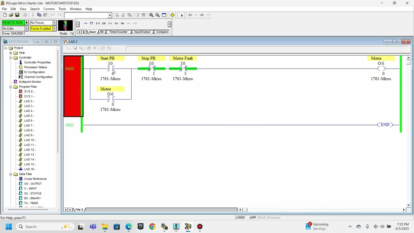Switch to the Timer/Counter instruction tab

[x=118, y=32]
